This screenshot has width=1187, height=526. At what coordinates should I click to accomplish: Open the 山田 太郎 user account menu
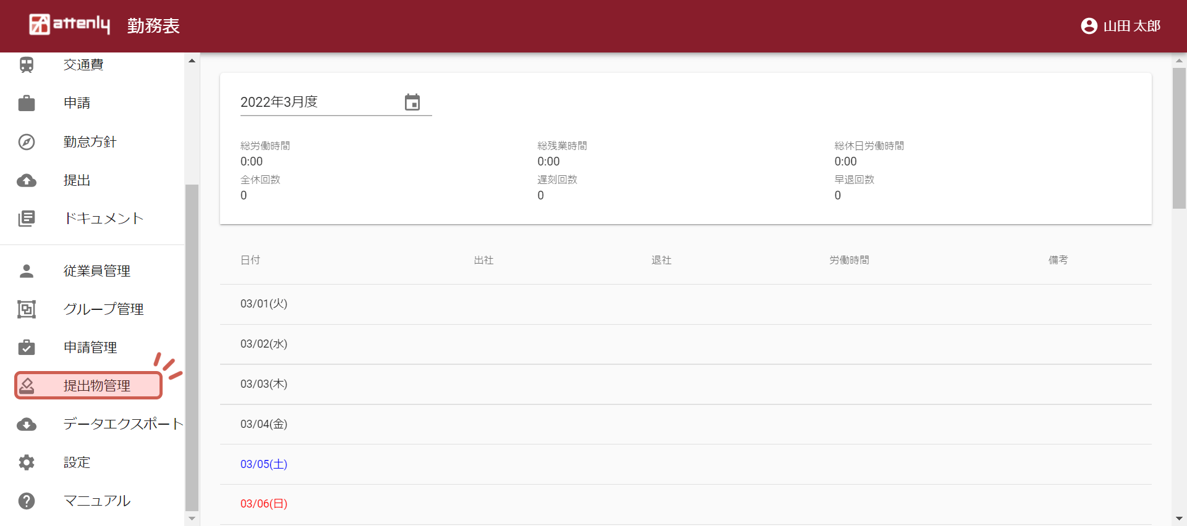(1120, 26)
